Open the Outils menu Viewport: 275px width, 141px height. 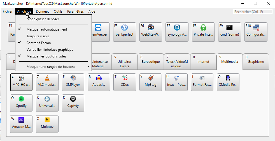[x=58, y=11]
